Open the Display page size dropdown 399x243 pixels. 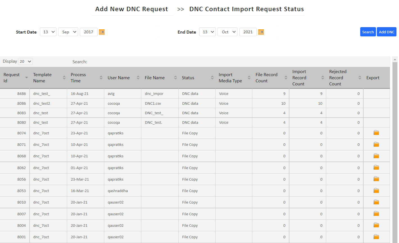(25, 61)
